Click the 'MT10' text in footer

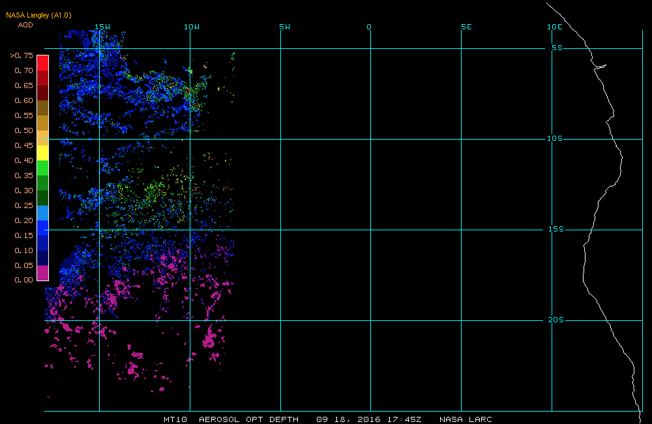[x=175, y=419]
